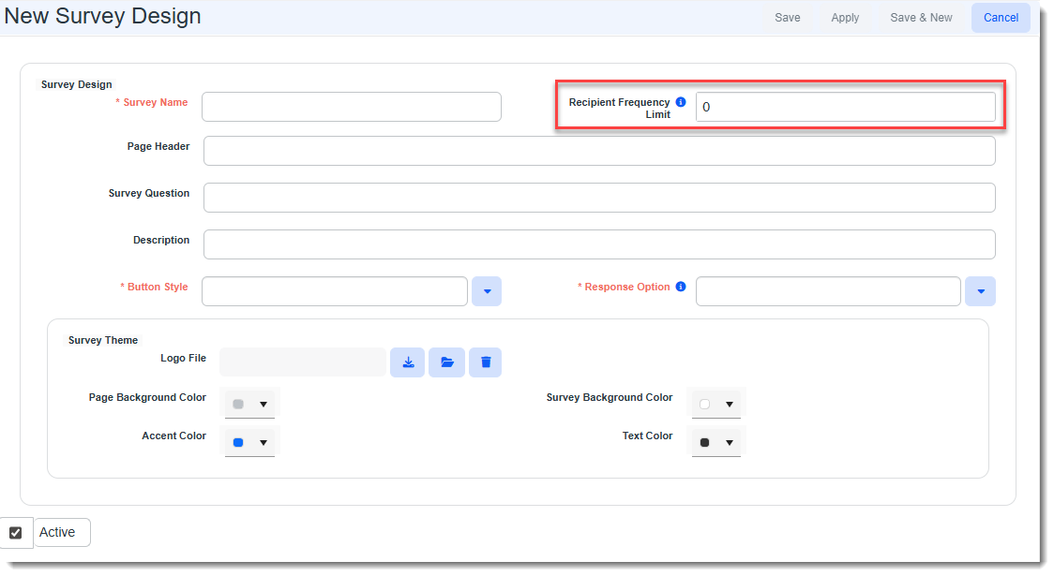1054x576 pixels.
Task: Delete logo file with trash icon
Action: coord(485,362)
